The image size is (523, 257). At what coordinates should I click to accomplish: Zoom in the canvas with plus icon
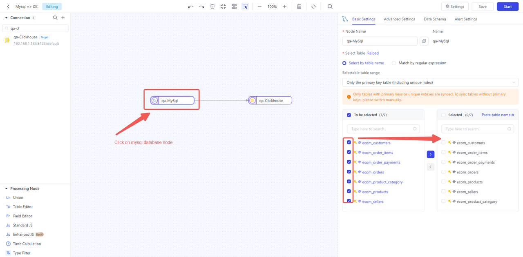coord(285,7)
